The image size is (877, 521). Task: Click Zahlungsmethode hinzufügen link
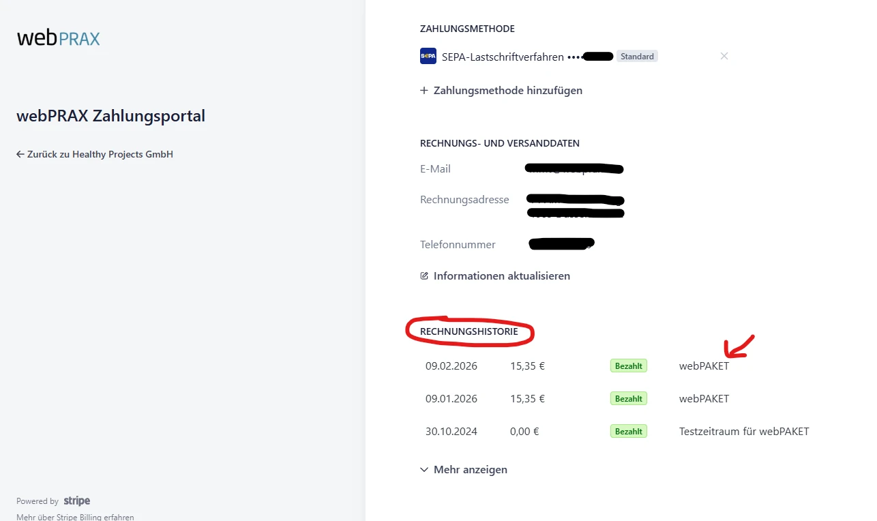click(507, 91)
